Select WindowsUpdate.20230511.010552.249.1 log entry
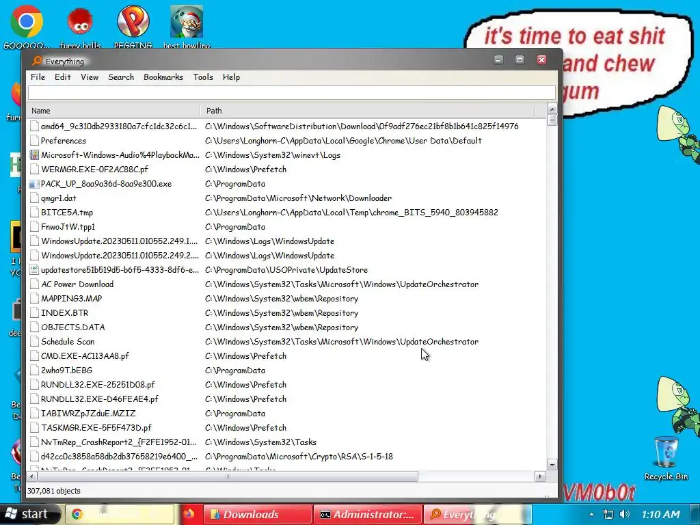The width and height of the screenshot is (700, 525). pos(119,241)
